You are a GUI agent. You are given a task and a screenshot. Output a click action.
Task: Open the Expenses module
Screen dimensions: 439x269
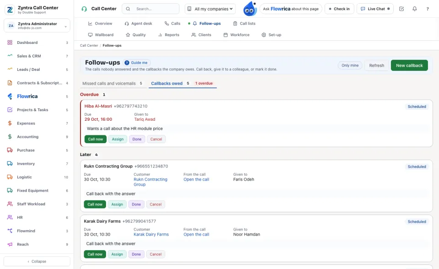(37, 124)
